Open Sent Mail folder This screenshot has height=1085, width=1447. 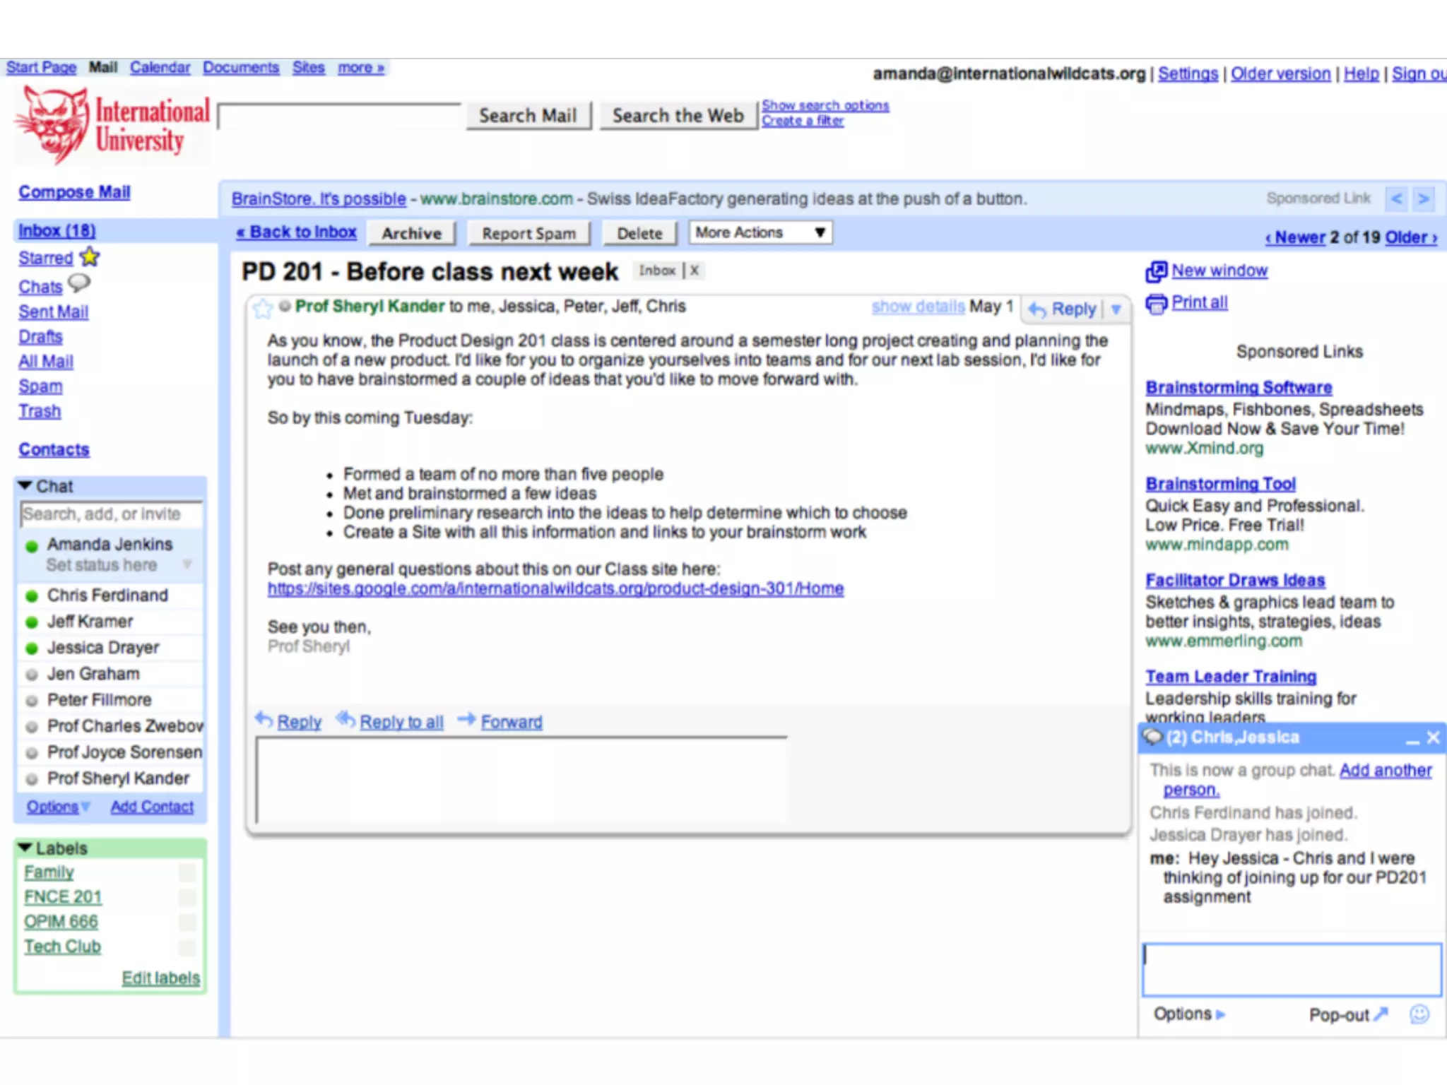[x=54, y=312]
